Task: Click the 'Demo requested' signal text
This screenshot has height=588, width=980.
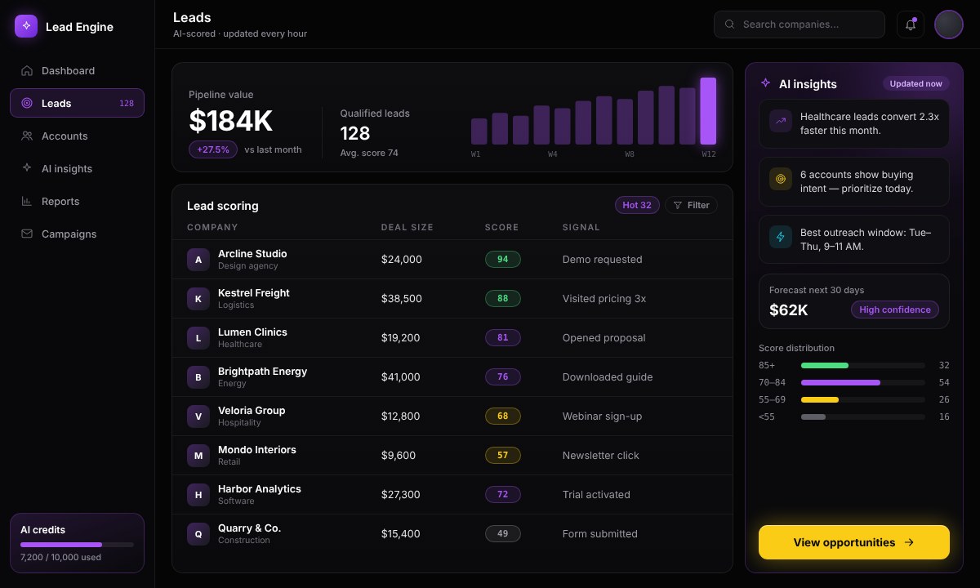Action: pos(603,260)
